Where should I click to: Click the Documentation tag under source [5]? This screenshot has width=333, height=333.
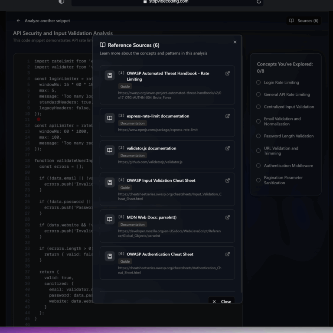[132, 225]
